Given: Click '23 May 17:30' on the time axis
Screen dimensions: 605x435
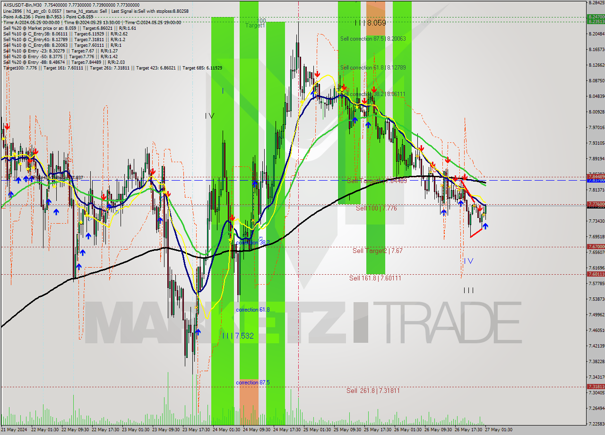Looking at the screenshot, I should pos(197,430).
